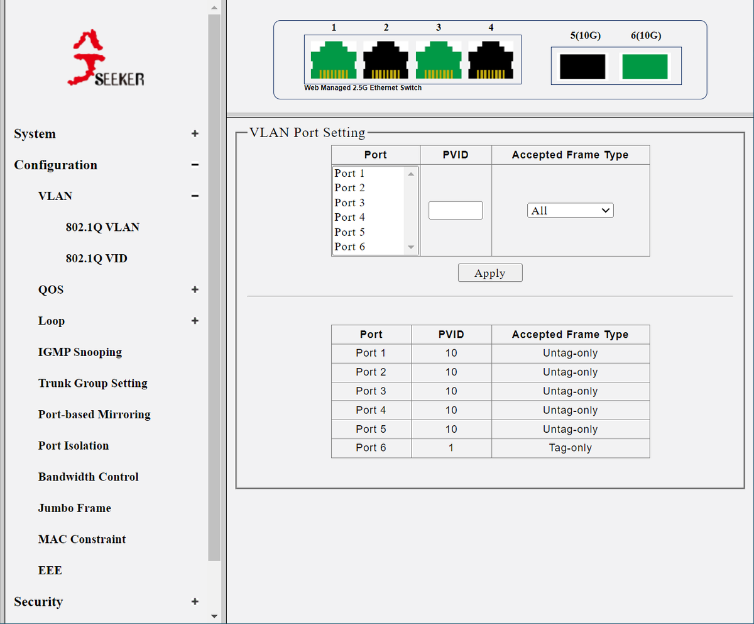Click Port 3 cell in status table
The height and width of the screenshot is (624, 754).
coord(371,391)
